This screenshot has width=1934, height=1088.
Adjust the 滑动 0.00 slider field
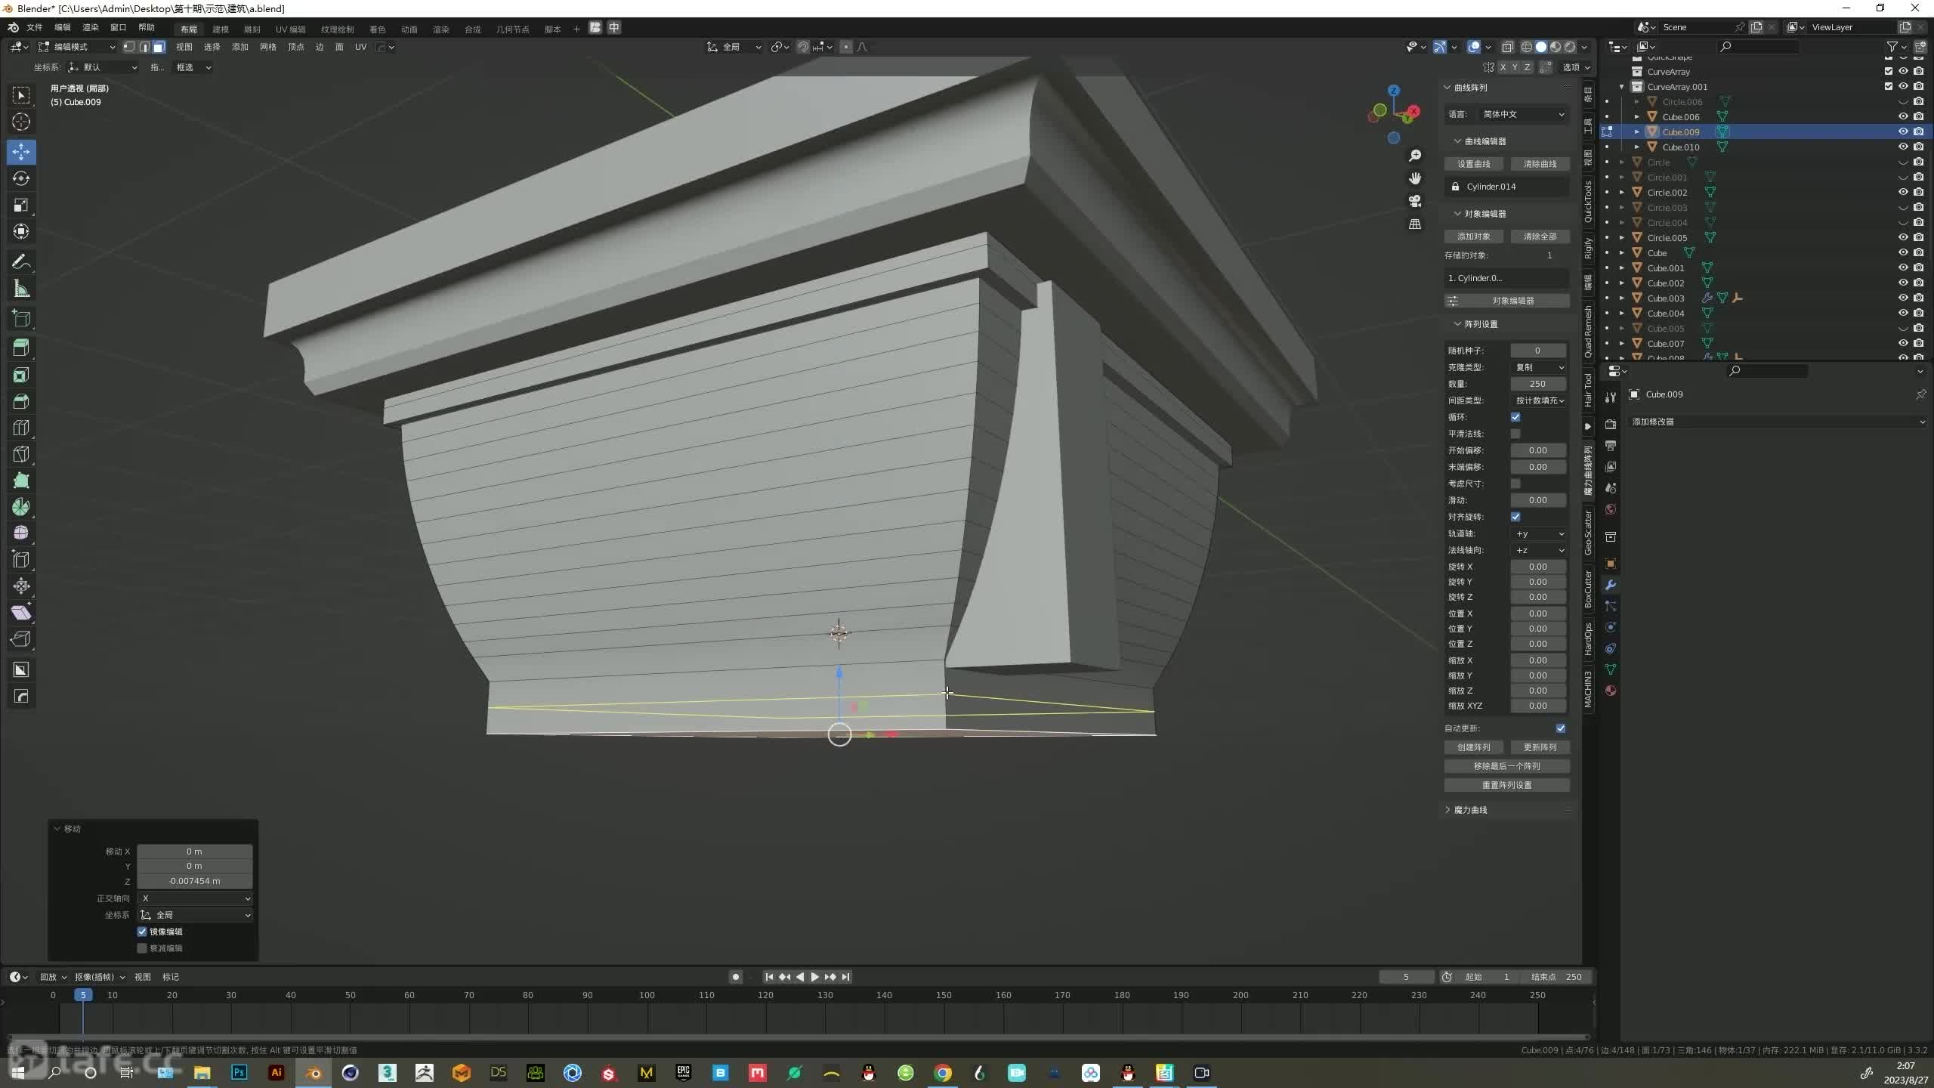1538,500
